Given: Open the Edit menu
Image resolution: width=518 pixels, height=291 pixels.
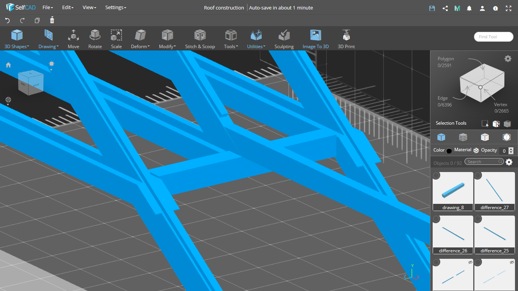Looking at the screenshot, I should point(68,8).
